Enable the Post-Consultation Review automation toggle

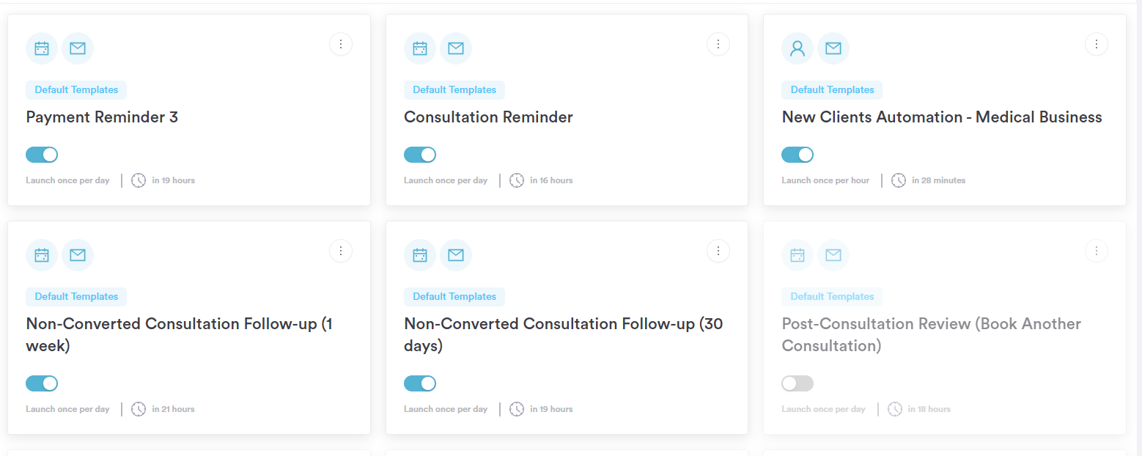(797, 383)
